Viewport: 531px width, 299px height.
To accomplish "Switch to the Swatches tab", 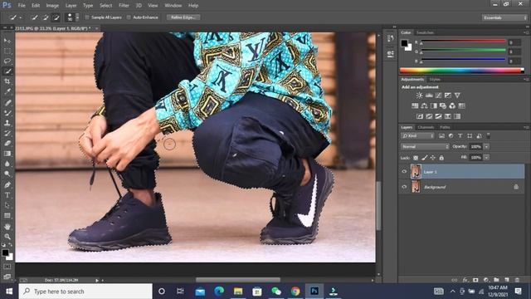I will 425,32.
